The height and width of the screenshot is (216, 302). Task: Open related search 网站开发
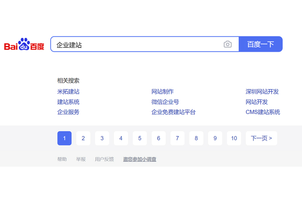[x=257, y=102]
